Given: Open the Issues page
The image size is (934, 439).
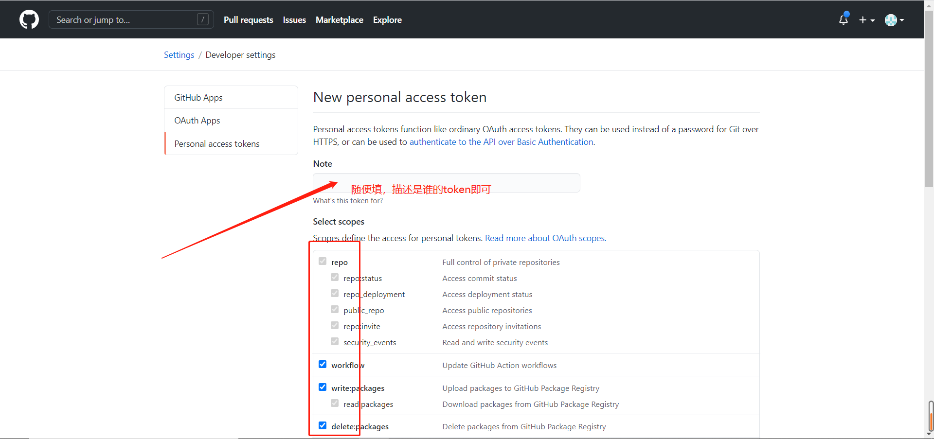Looking at the screenshot, I should [294, 20].
